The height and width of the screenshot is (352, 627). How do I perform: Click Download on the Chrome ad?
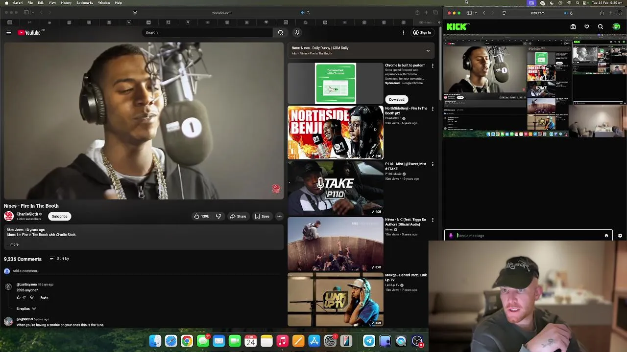point(397,99)
